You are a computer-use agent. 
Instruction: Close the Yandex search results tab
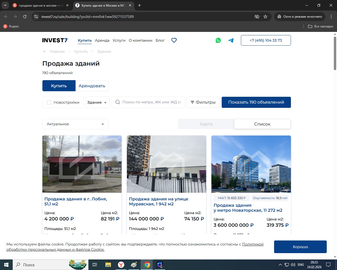(67, 5)
